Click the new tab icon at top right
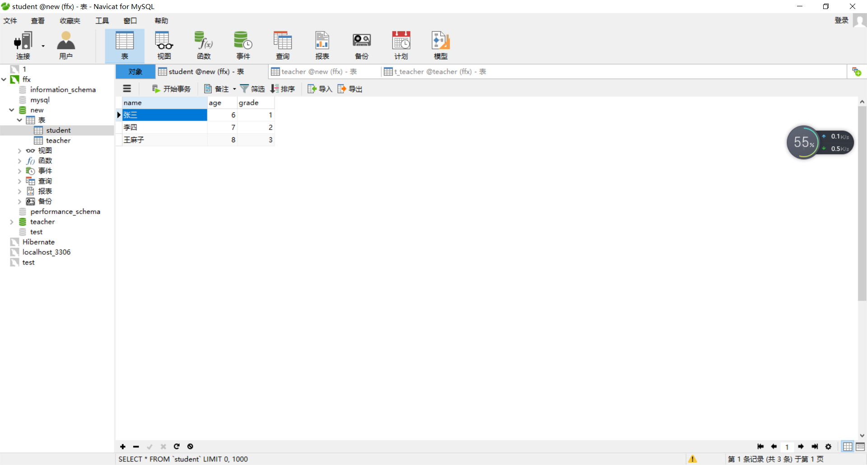 coord(857,72)
